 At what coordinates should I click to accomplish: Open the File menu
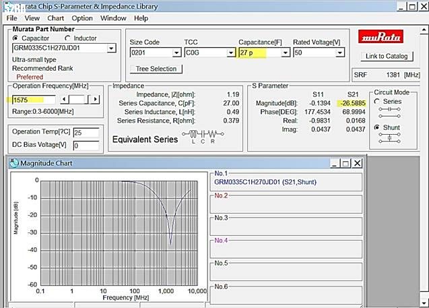tap(11, 18)
